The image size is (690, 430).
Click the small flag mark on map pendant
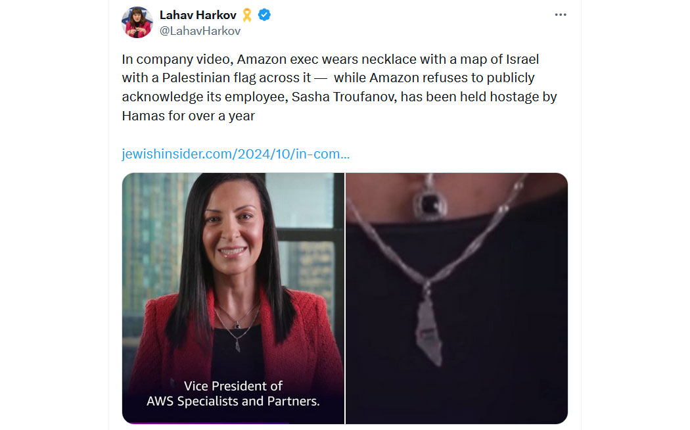coord(426,331)
